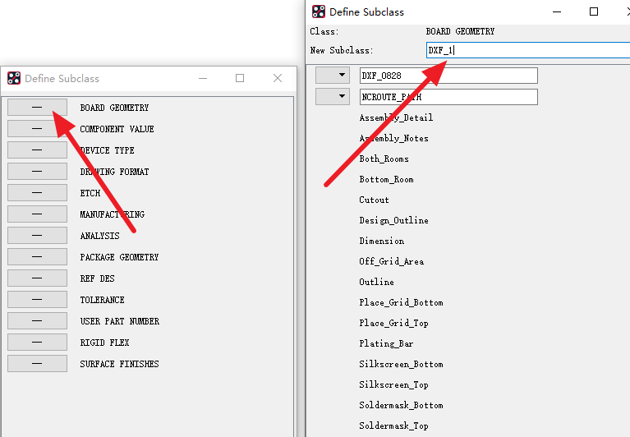Click the REF DES class label

97,278
